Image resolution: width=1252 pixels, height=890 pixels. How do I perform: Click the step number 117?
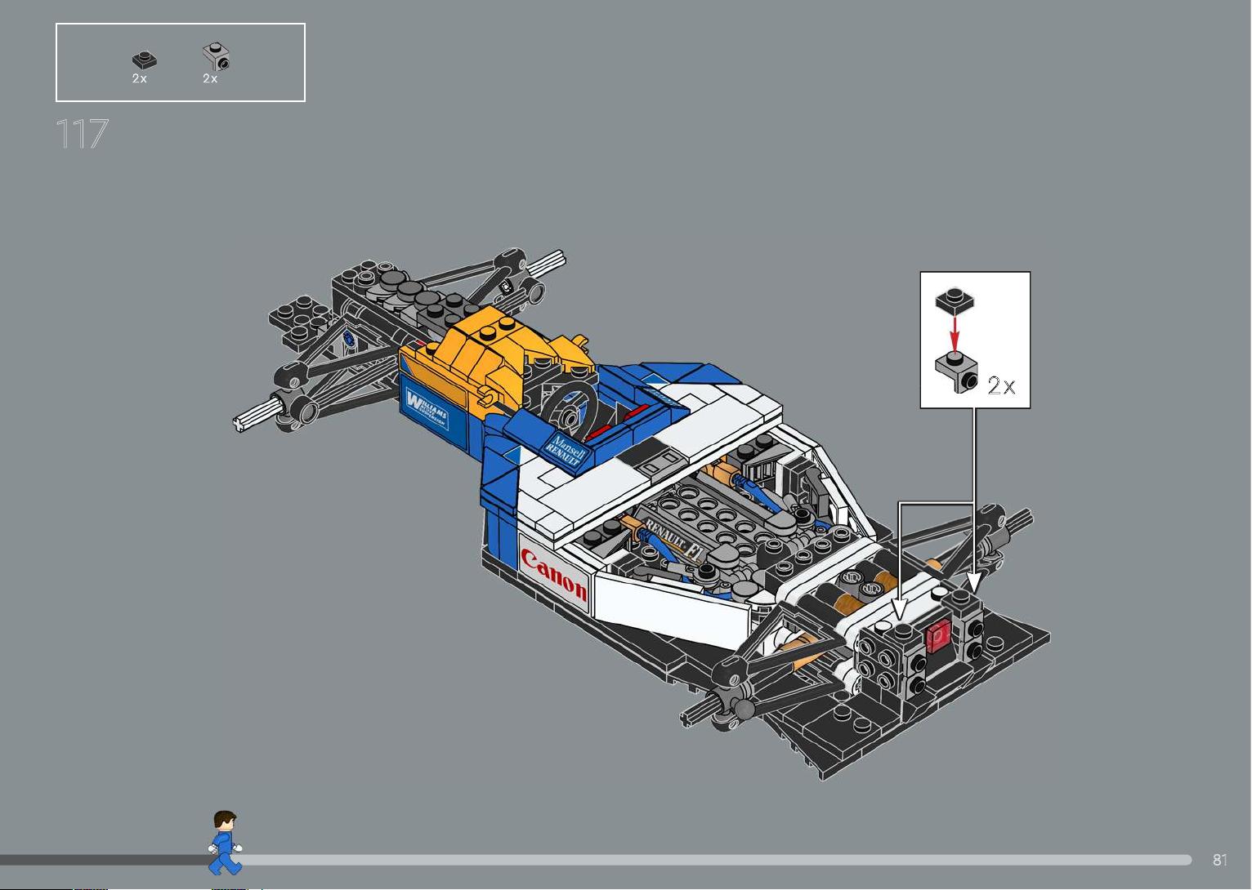[82, 134]
